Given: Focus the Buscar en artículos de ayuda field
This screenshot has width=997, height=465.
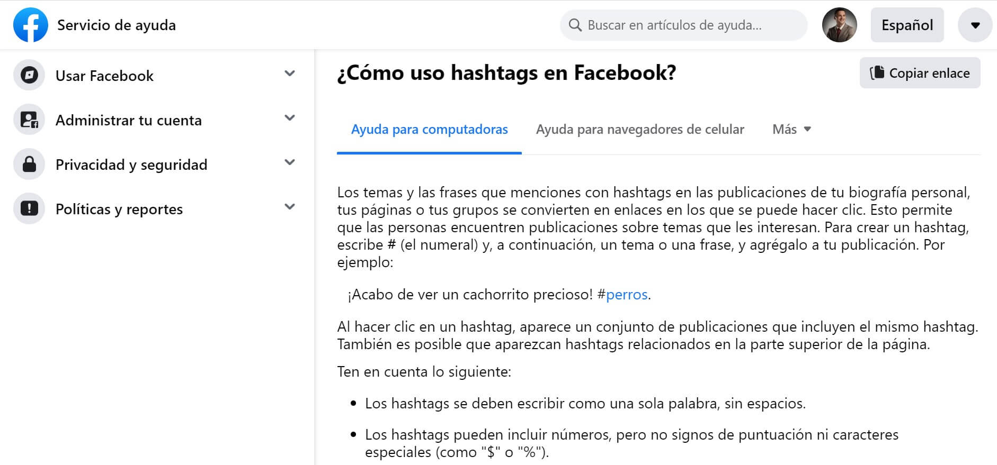Looking at the screenshot, I should pos(689,25).
